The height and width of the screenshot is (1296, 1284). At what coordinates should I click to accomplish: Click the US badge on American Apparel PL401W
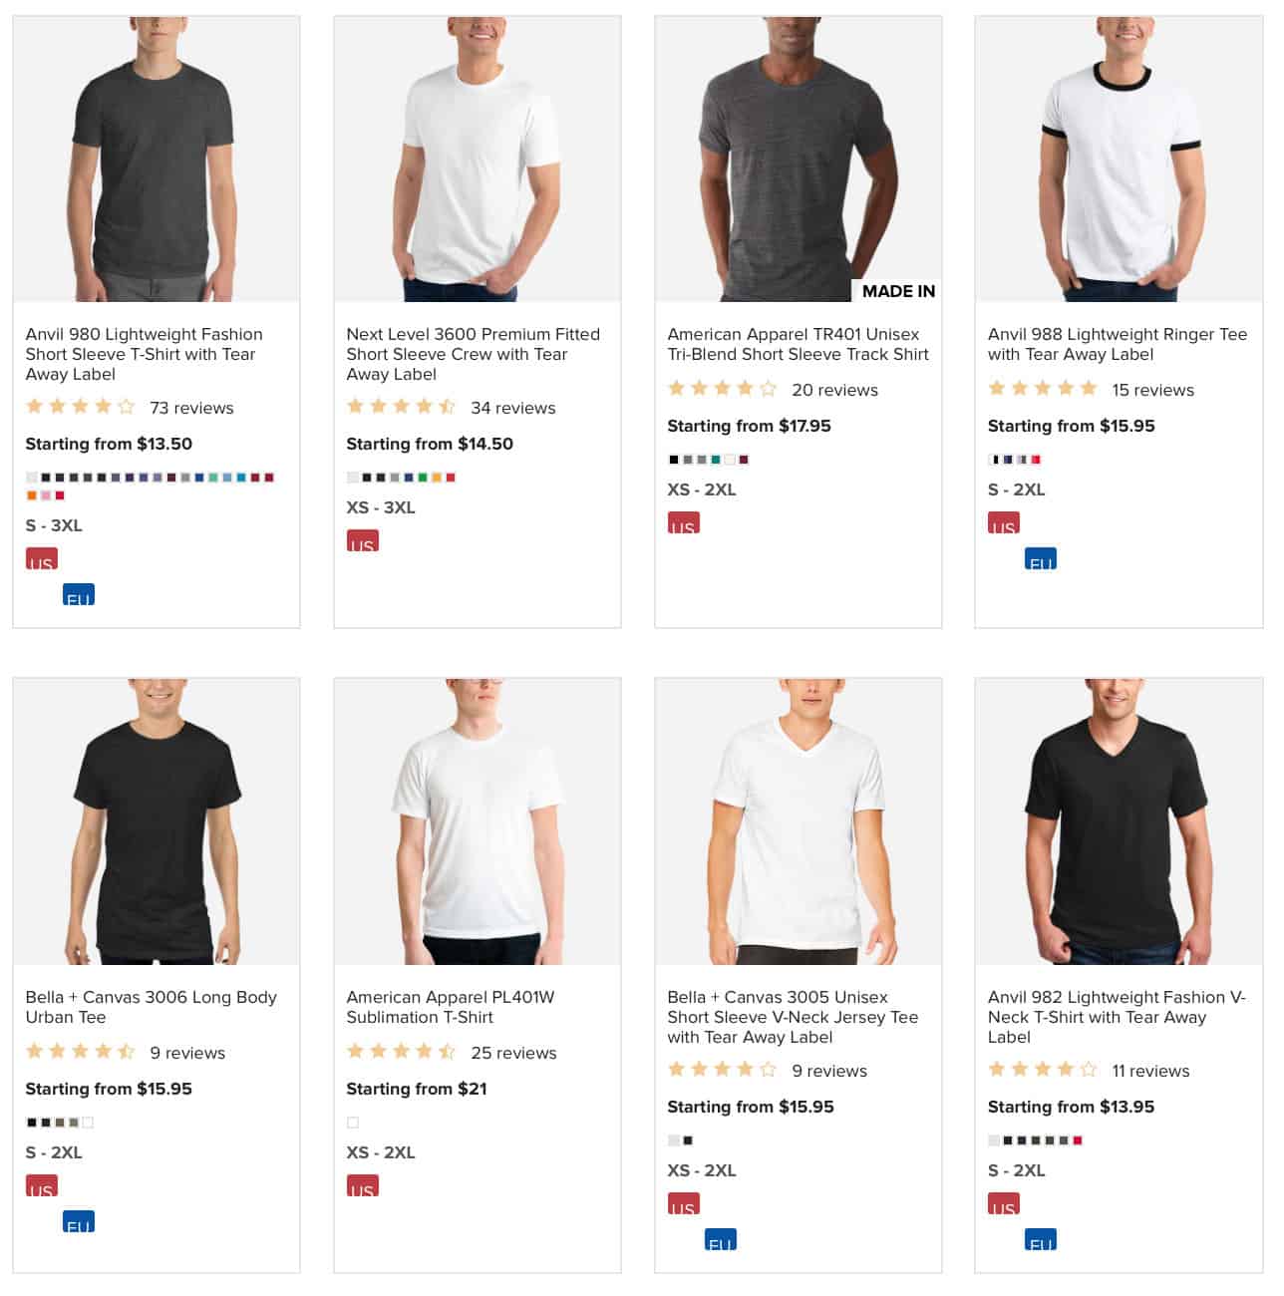tap(363, 1187)
